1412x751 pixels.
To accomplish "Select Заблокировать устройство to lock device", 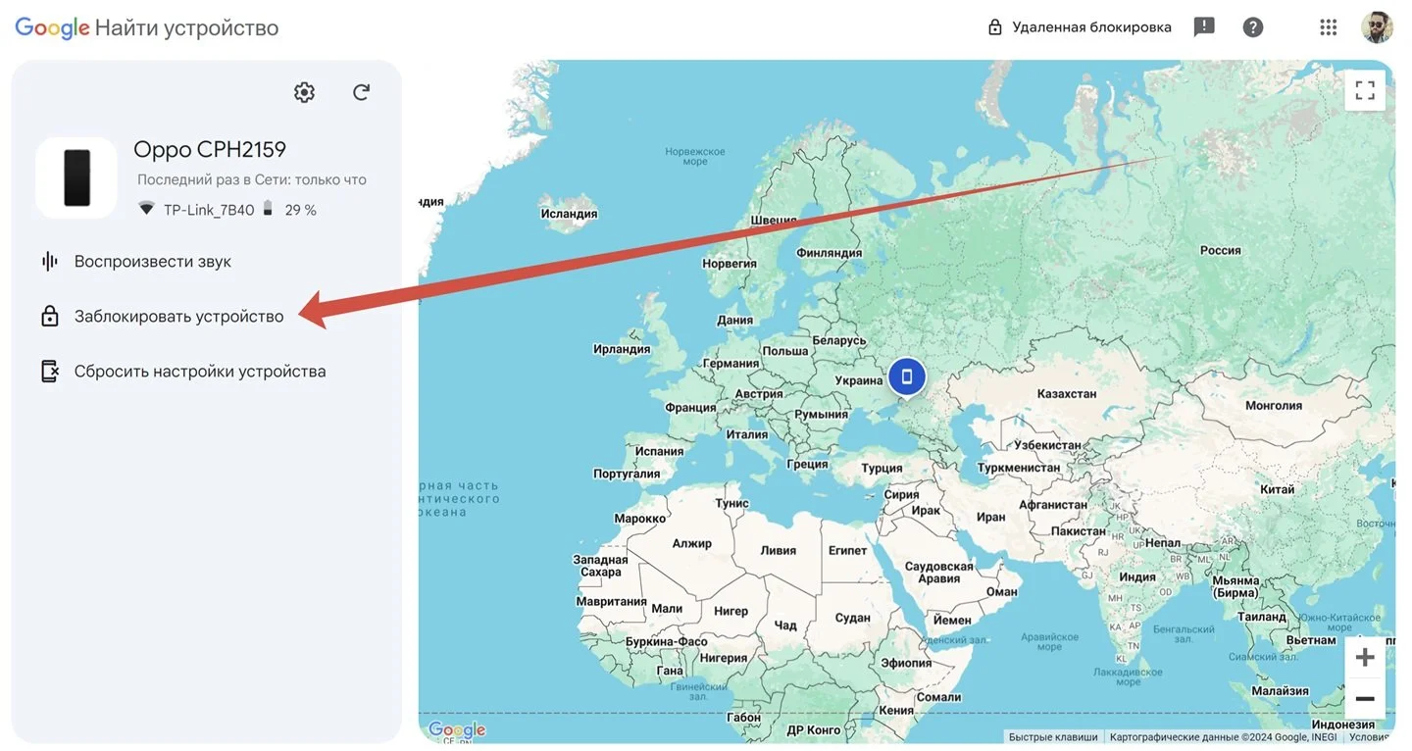I will point(179,317).
